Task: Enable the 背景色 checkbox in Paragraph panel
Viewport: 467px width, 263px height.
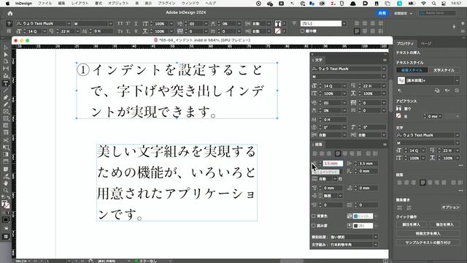Action: click(314, 216)
